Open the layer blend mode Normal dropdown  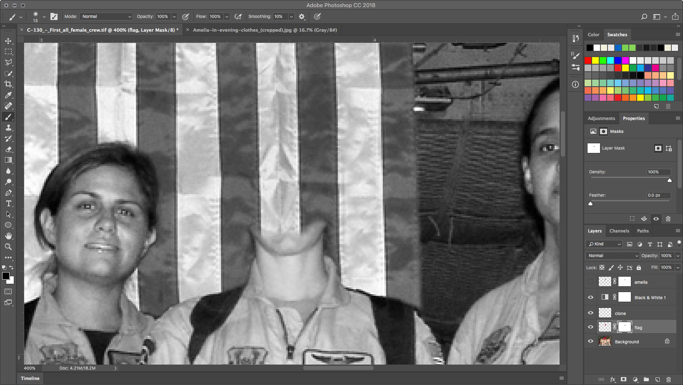[612, 256]
